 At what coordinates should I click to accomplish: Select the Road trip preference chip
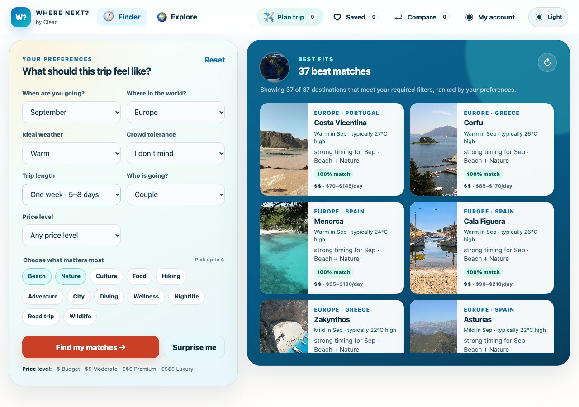pyautogui.click(x=41, y=317)
